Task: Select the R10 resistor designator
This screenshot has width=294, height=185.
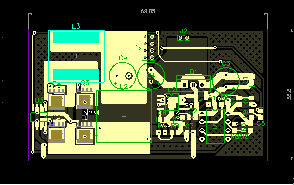Action: [243, 137]
